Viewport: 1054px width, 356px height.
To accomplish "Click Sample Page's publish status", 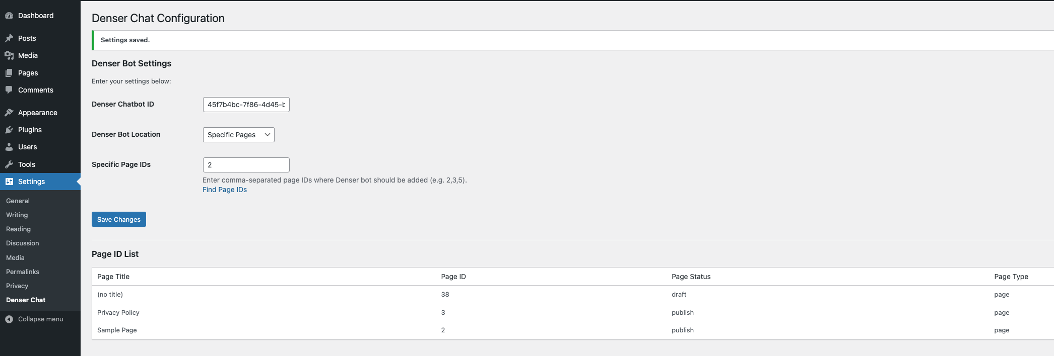I will [x=683, y=330].
